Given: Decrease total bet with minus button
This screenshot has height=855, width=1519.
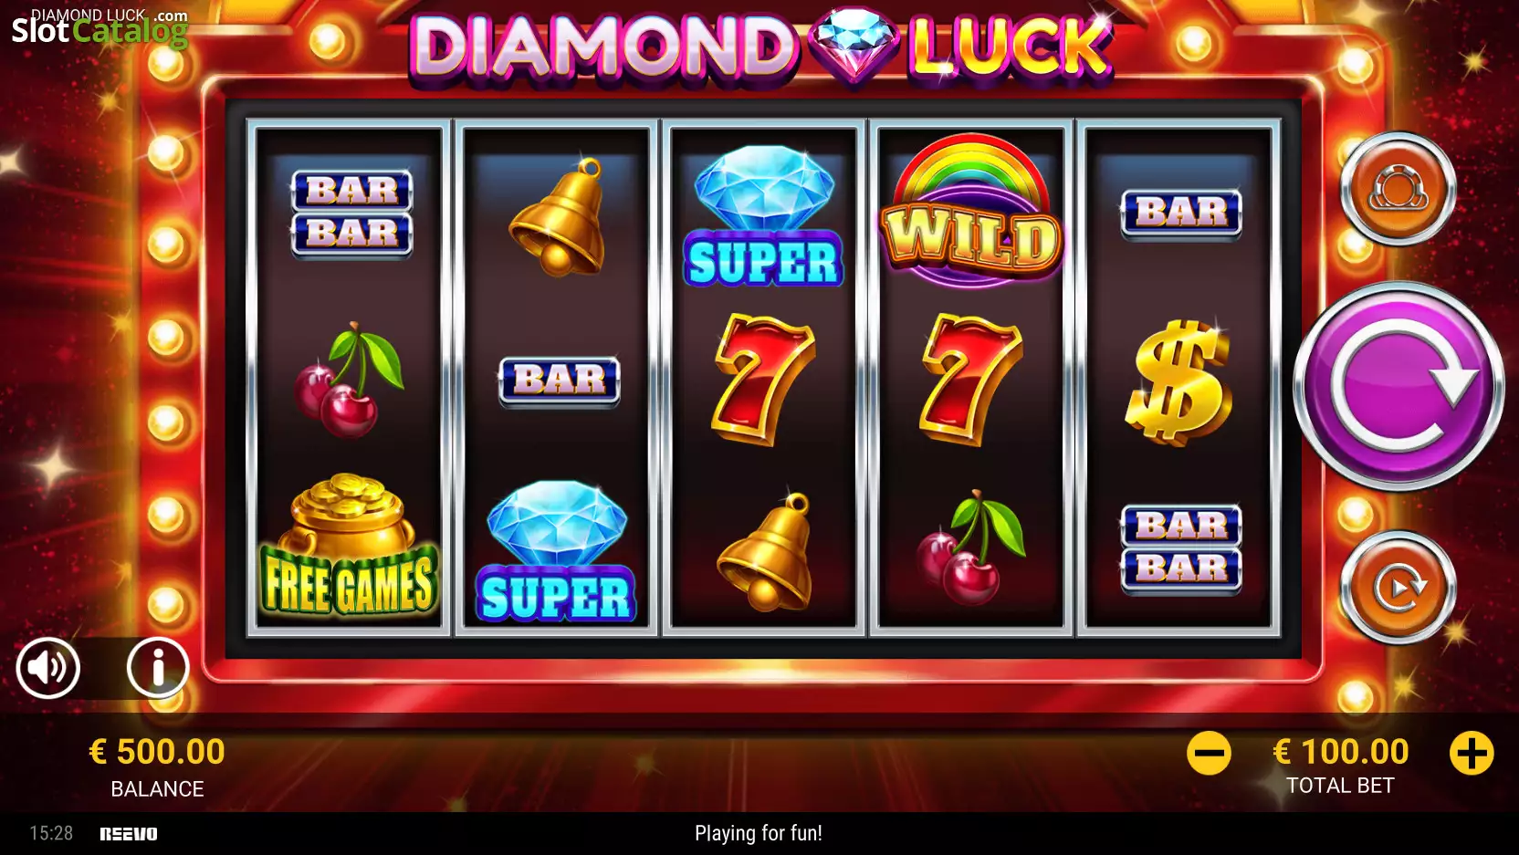Looking at the screenshot, I should coord(1209,754).
